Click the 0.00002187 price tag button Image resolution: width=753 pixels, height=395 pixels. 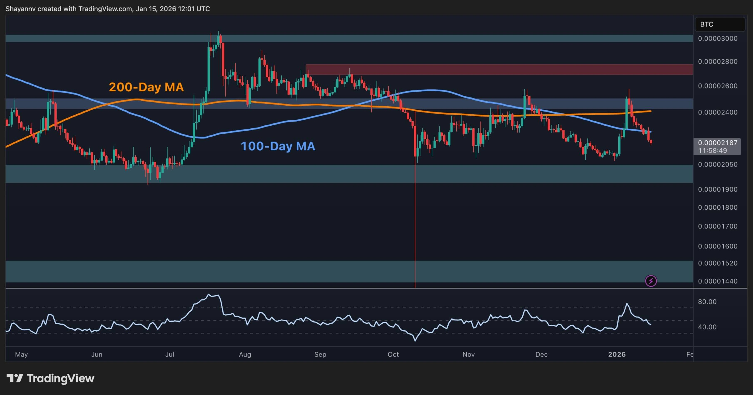pyautogui.click(x=718, y=143)
